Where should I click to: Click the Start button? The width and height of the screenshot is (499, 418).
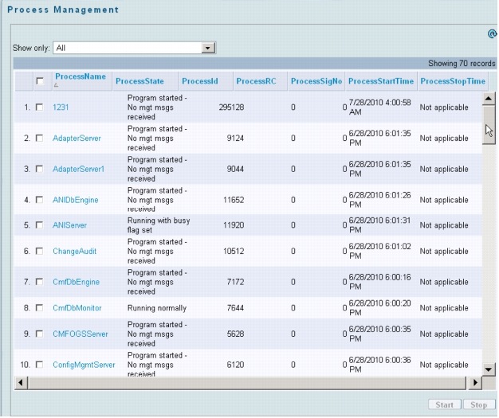point(445,404)
